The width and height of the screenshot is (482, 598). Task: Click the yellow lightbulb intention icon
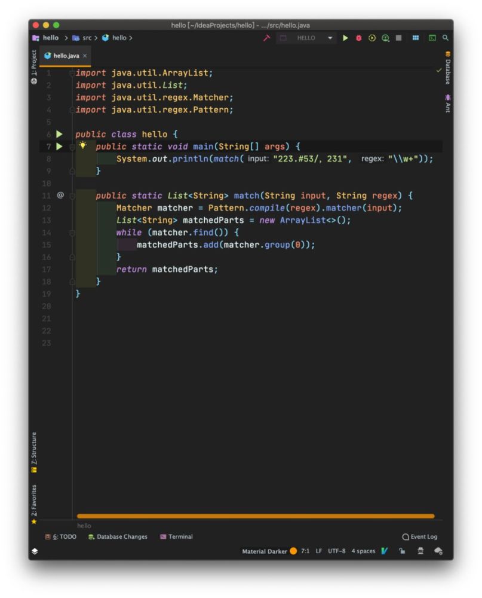82,145
